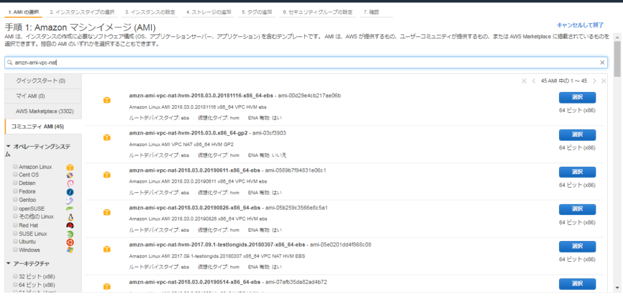Select AMI amzn-ami-vpc-nat-2018.03.0.20190611
The height and width of the screenshot is (305, 623).
point(577,172)
